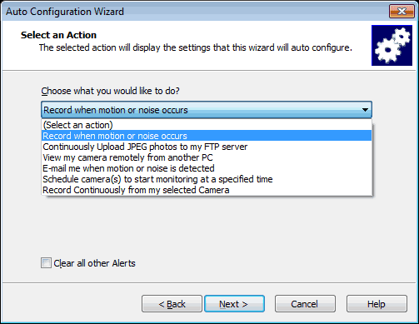
Task: Enable Clear all other Alerts checkbox
Action: click(46, 262)
